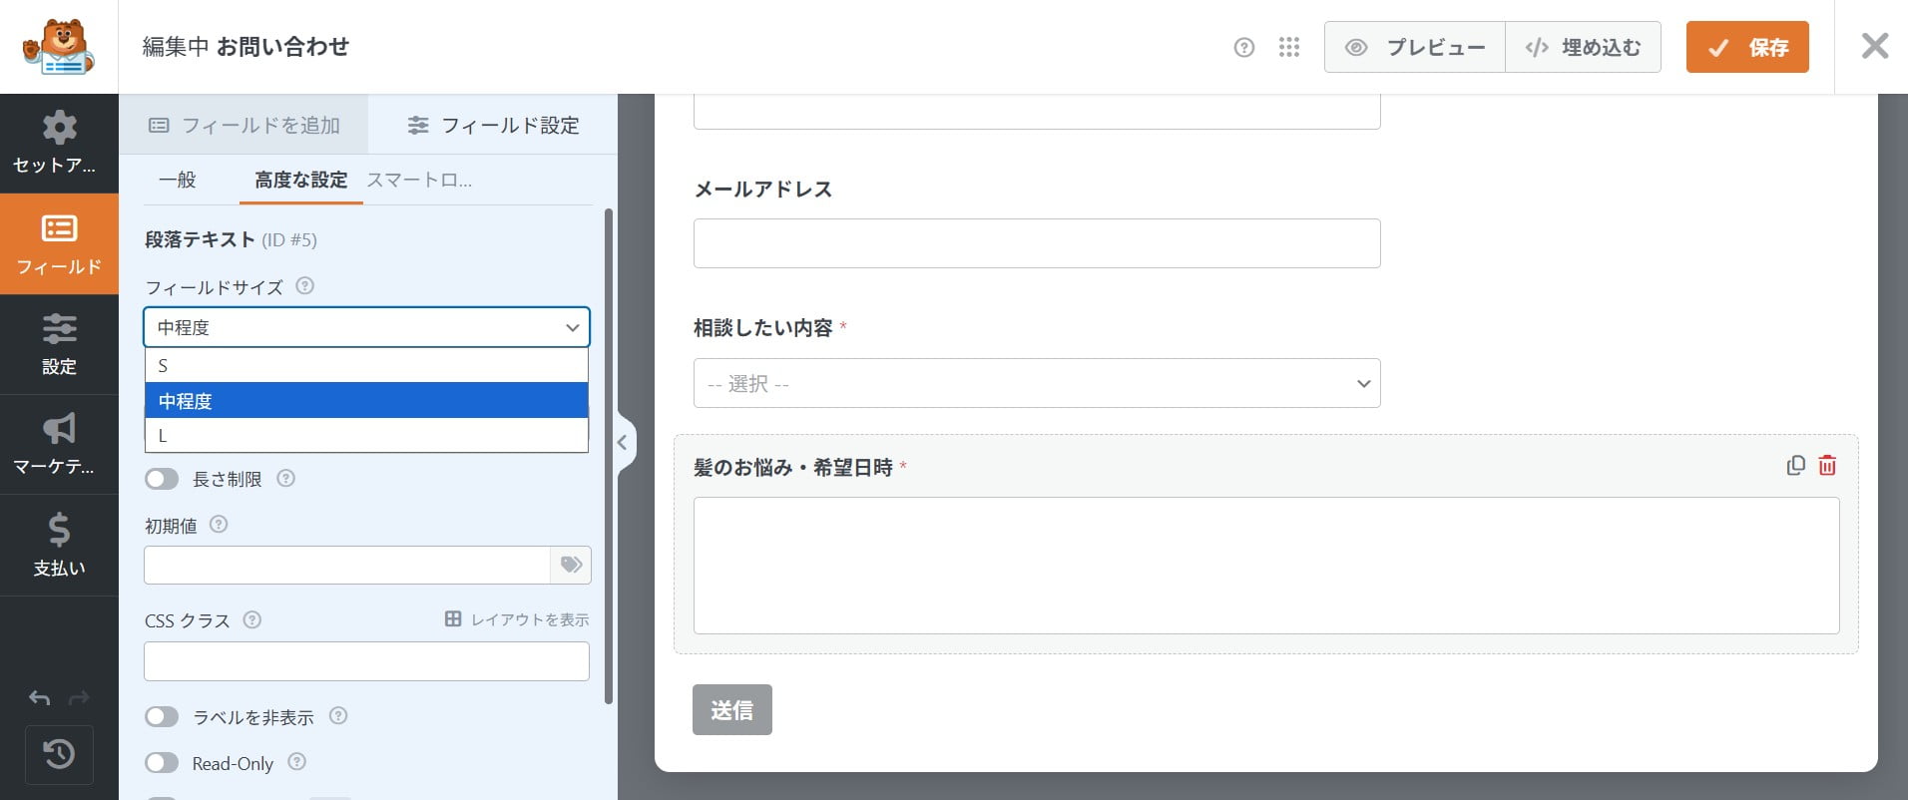Click the お問い合わせ form title
Screen dimensions: 1908x800
tap(282, 47)
